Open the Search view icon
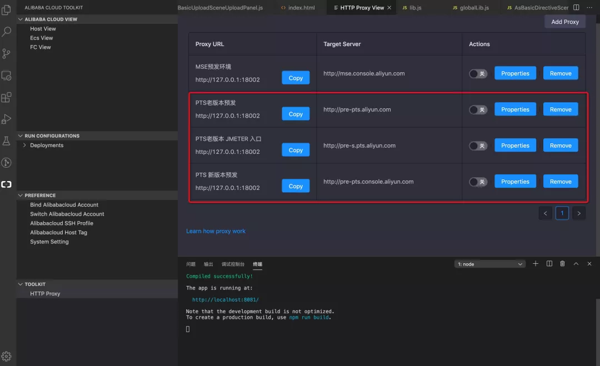 [x=7, y=31]
